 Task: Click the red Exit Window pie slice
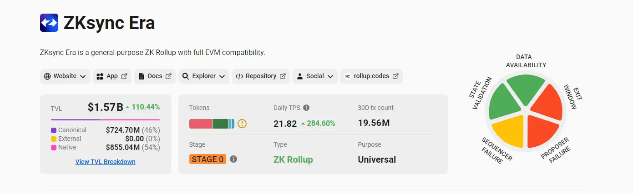(x=548, y=104)
